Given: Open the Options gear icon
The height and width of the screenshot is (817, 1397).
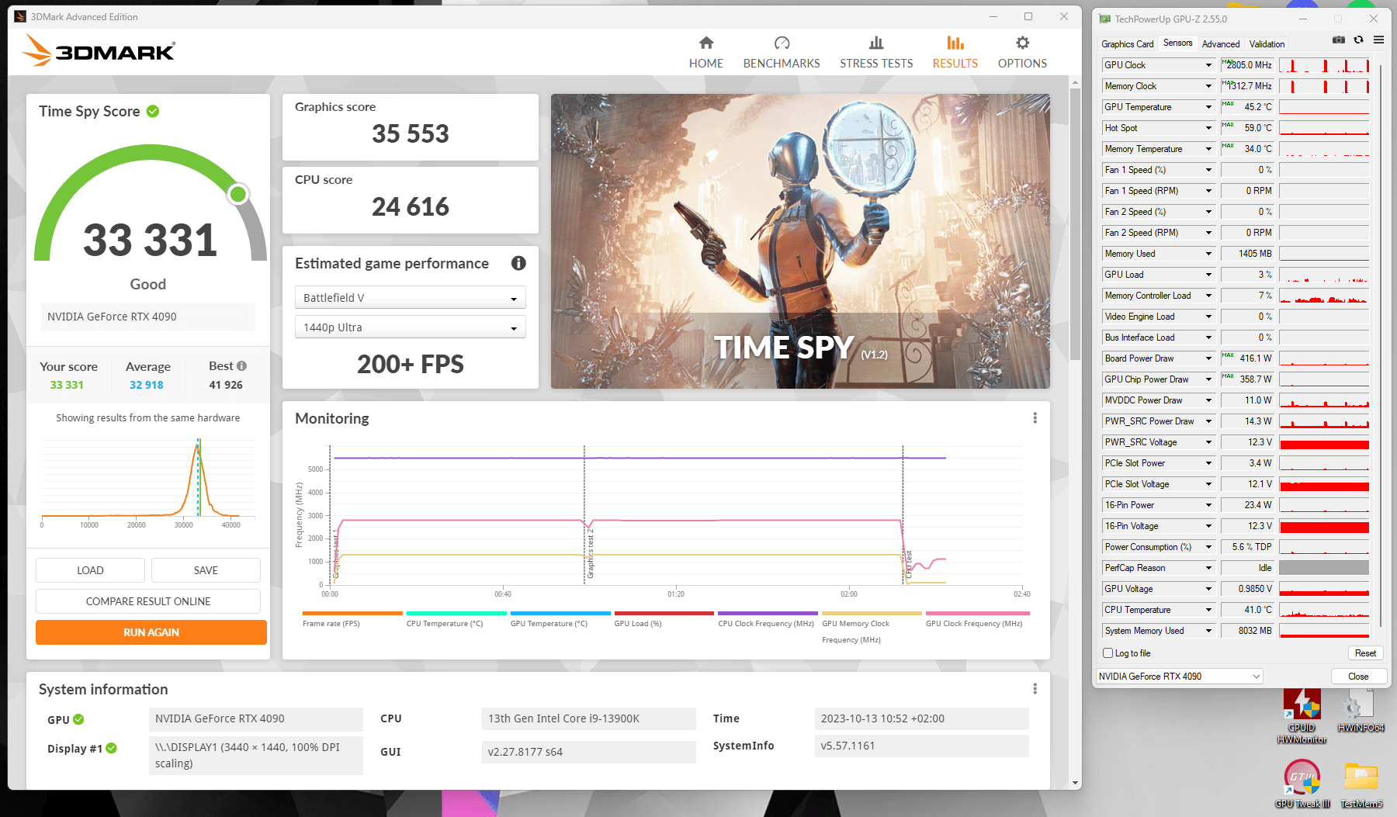Looking at the screenshot, I should pyautogui.click(x=1023, y=43).
